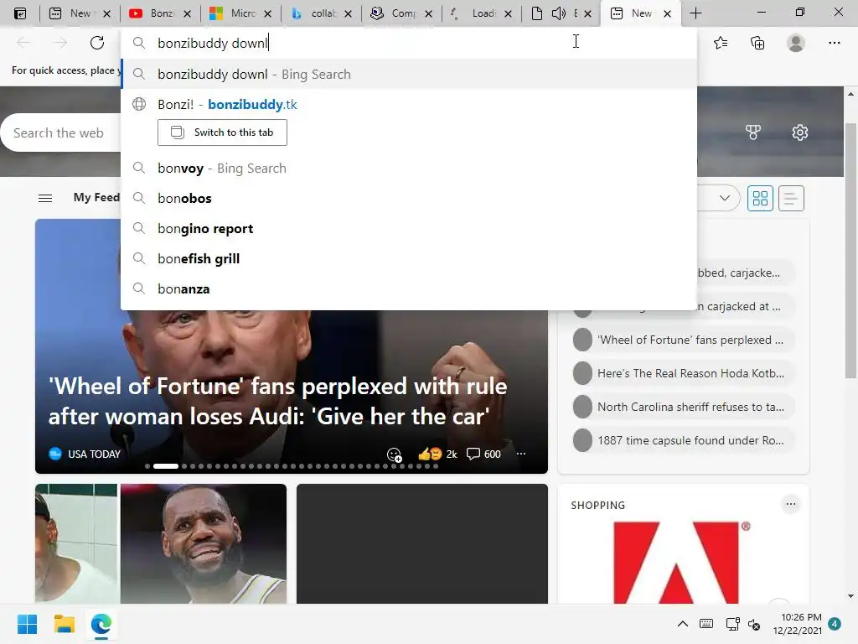Switch to the Bonzi YouTube tab

152,13
